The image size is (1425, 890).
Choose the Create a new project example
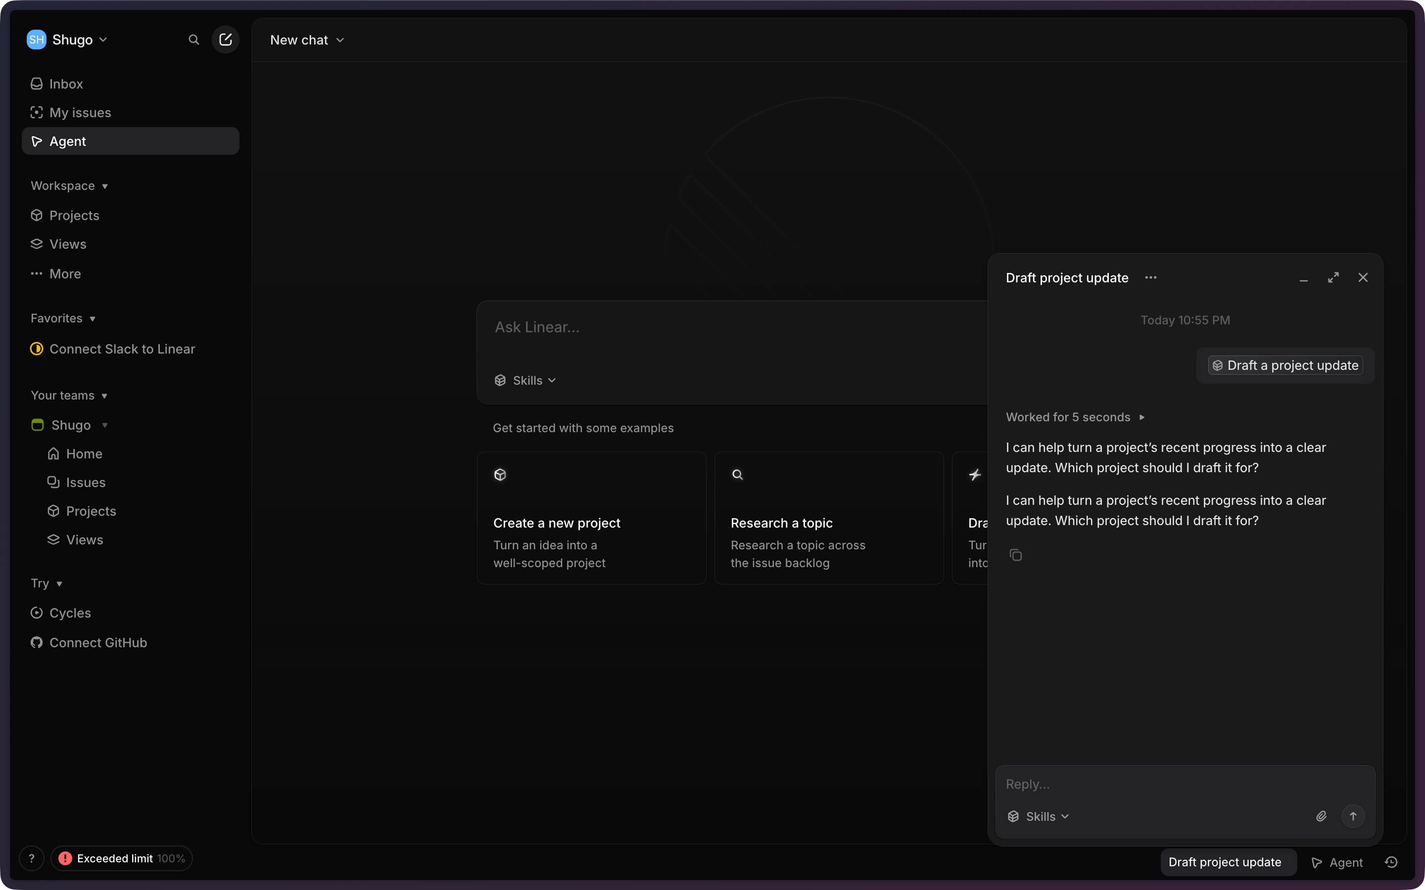[591, 518]
